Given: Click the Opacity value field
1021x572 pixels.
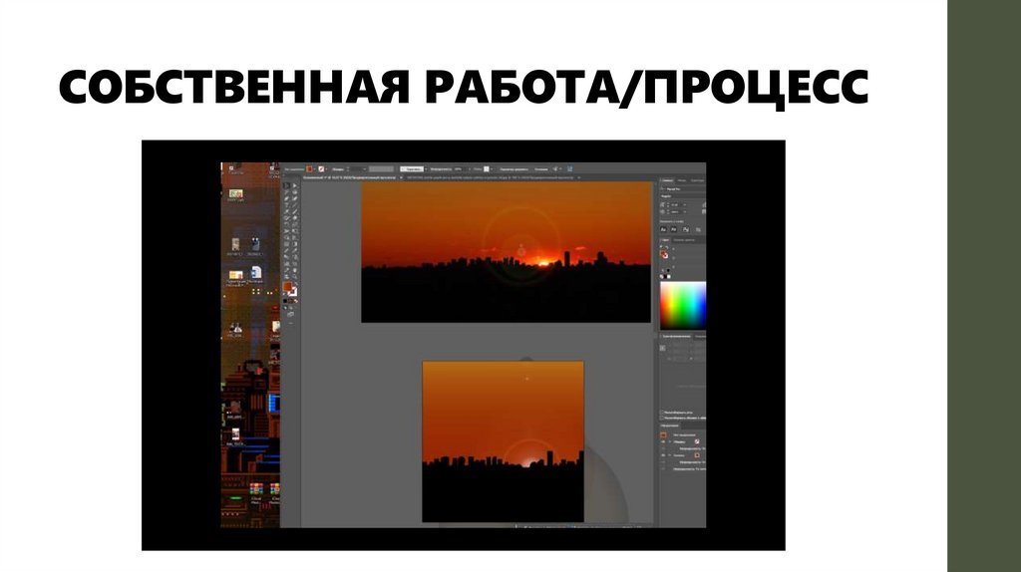Looking at the screenshot, I should pos(458,169).
